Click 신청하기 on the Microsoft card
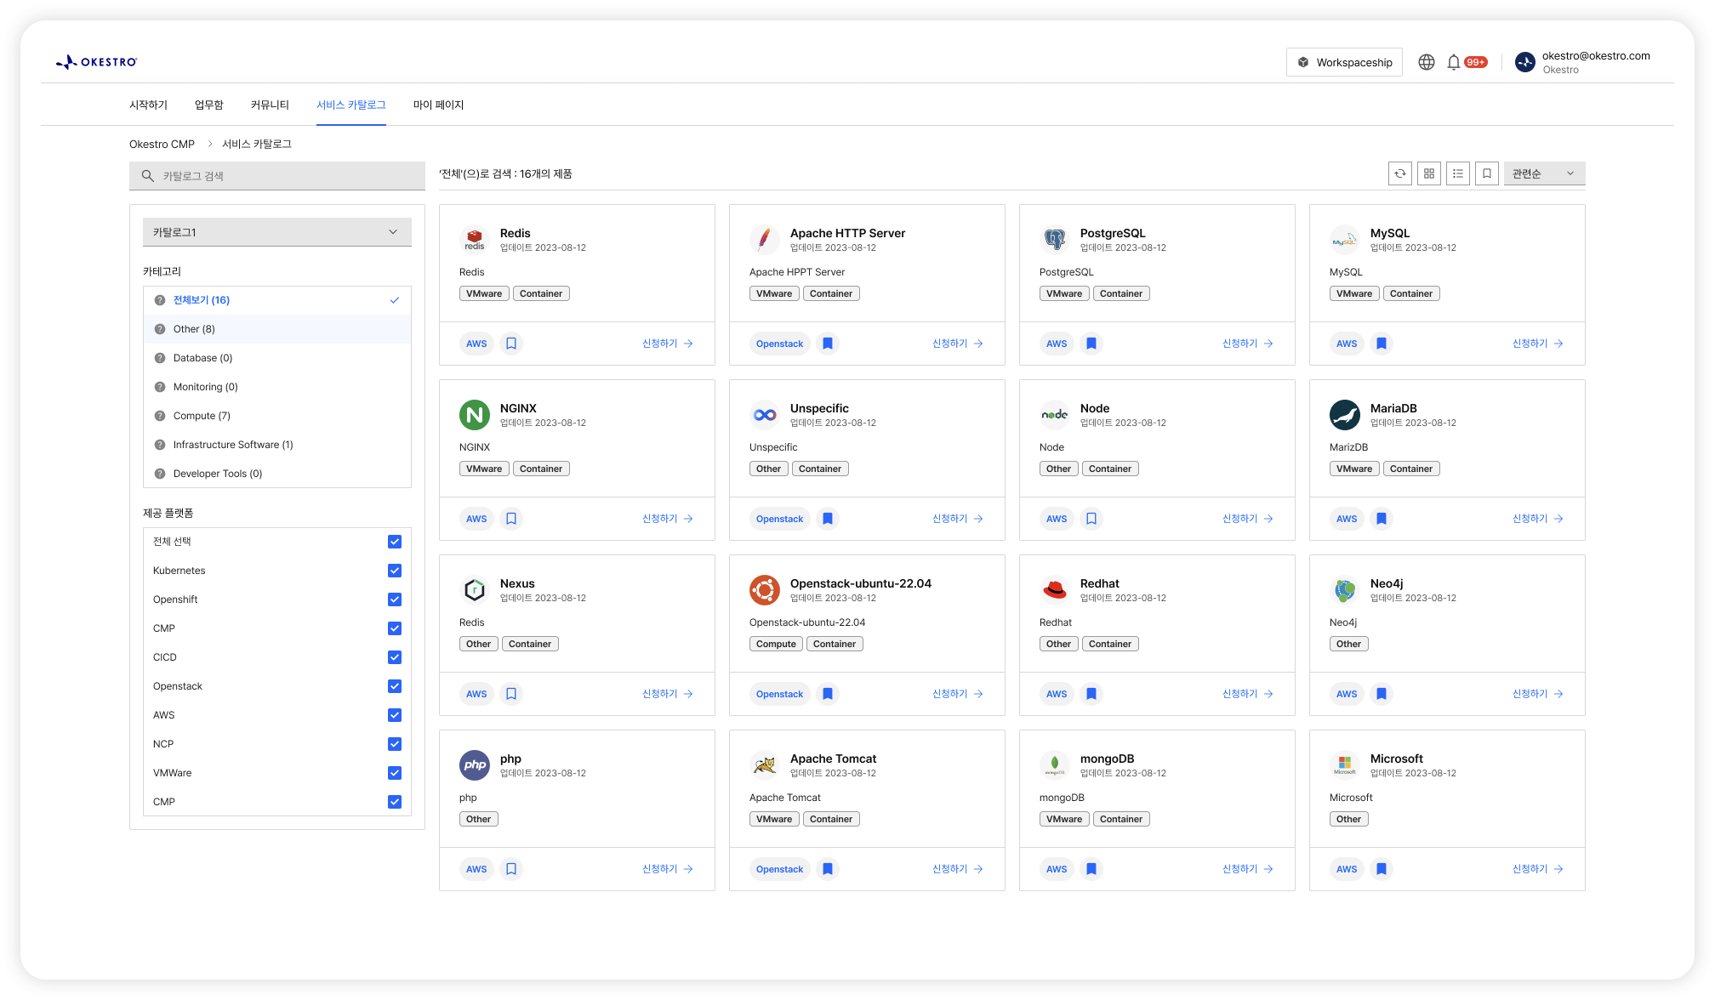1715x1000 pixels. 1538,869
